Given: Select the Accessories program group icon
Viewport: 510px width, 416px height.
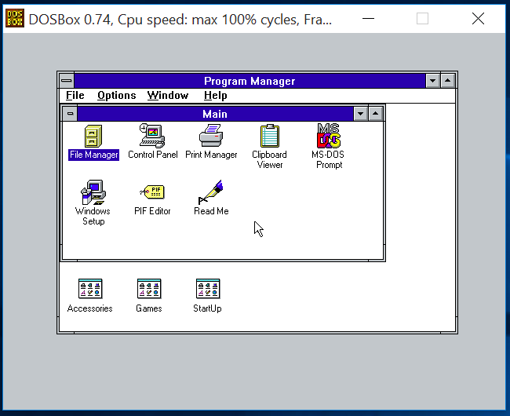Looking at the screenshot, I should click(90, 289).
